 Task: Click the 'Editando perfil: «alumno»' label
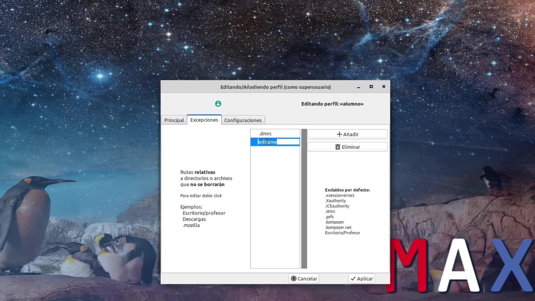(332, 104)
